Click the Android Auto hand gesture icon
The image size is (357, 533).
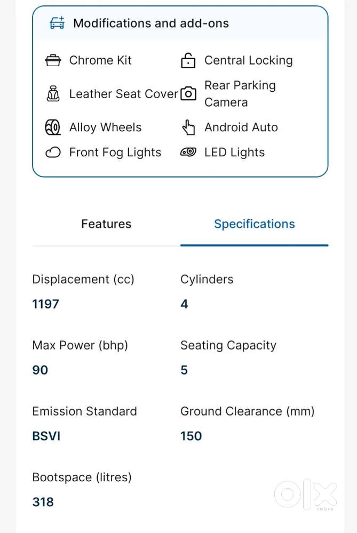click(188, 127)
